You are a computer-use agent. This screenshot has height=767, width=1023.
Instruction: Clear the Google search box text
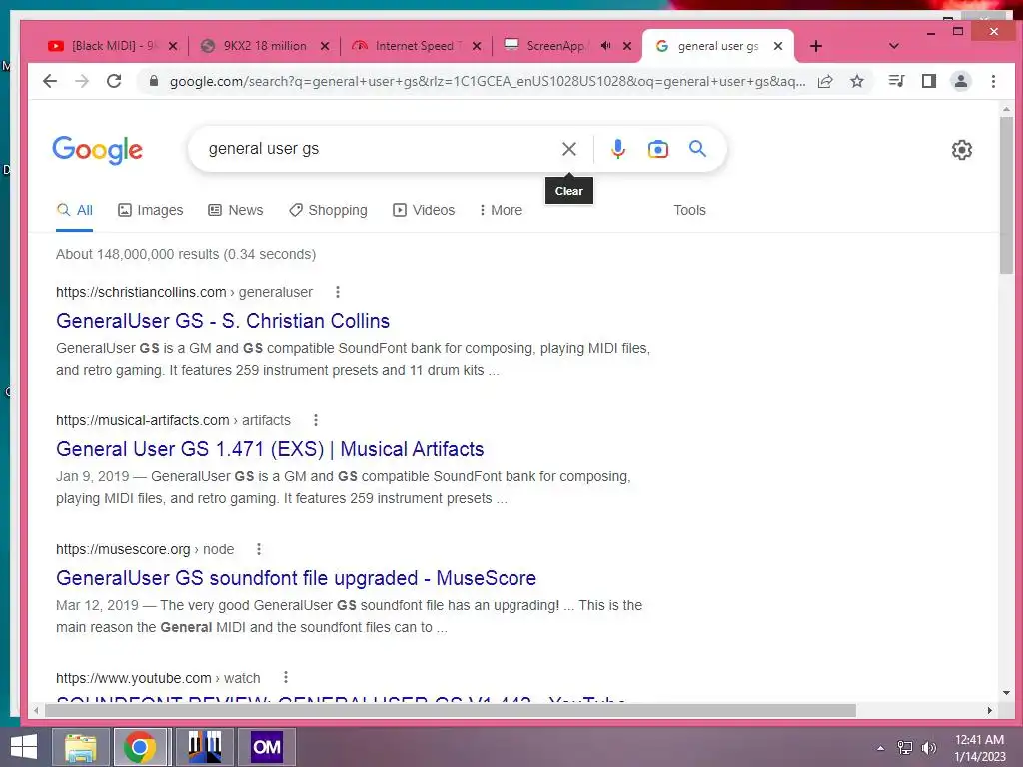click(568, 149)
